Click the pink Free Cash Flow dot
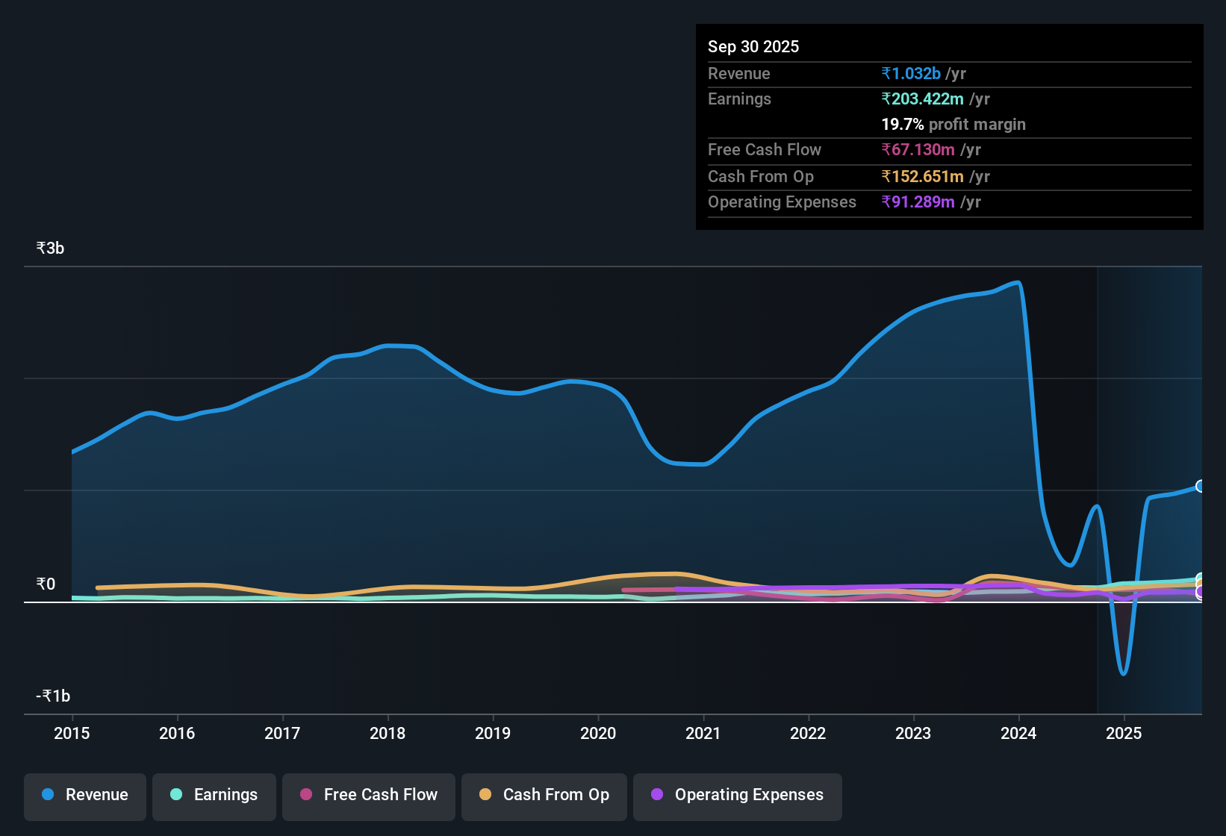Image resolution: width=1226 pixels, height=836 pixels. [x=306, y=794]
